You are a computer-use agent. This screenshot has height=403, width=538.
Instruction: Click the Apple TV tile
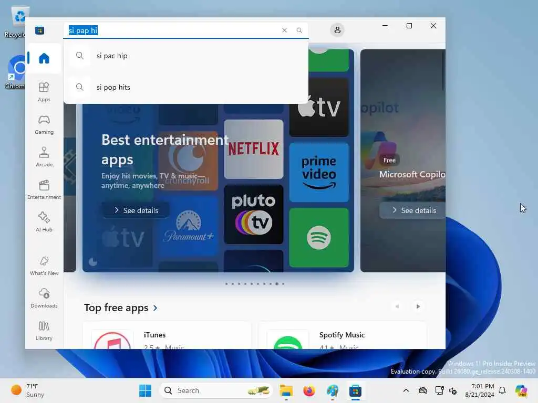point(319,107)
